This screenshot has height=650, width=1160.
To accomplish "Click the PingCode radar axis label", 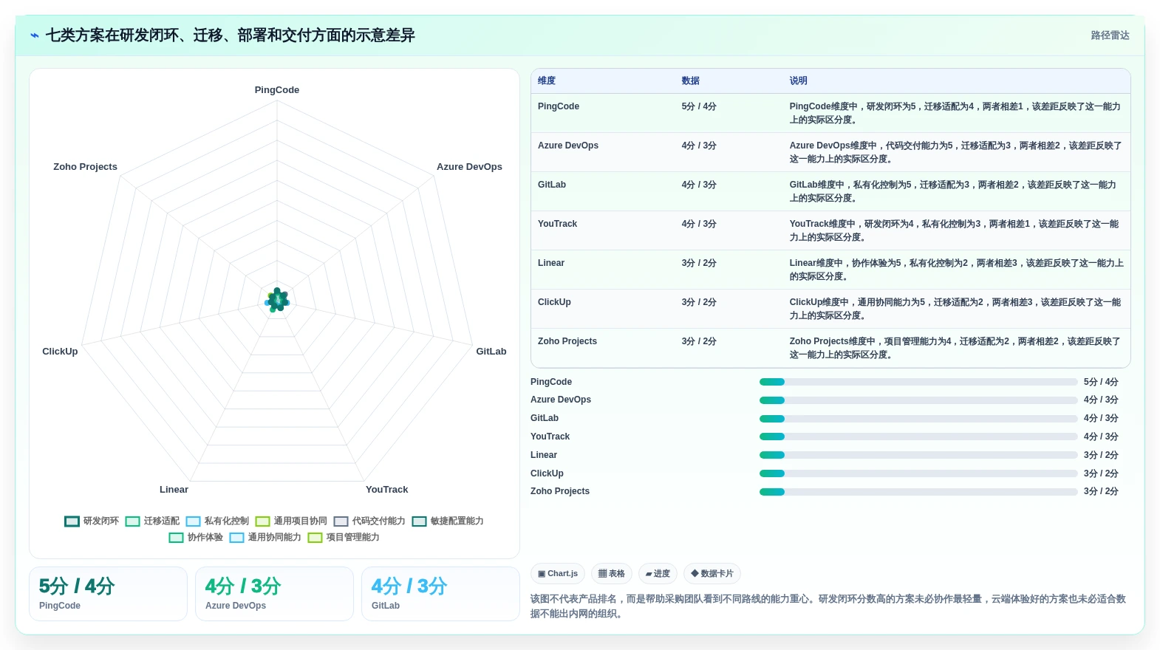I will 277,90.
